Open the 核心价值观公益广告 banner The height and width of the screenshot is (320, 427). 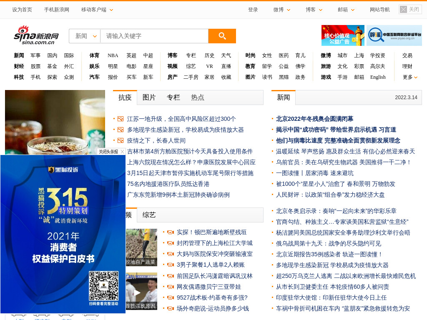point(343,35)
